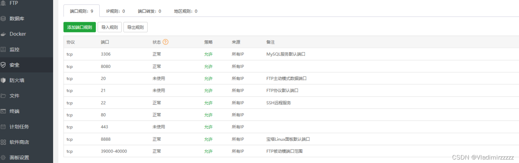Click the 来源 column header
The height and width of the screenshot is (163, 519).
[236, 42]
